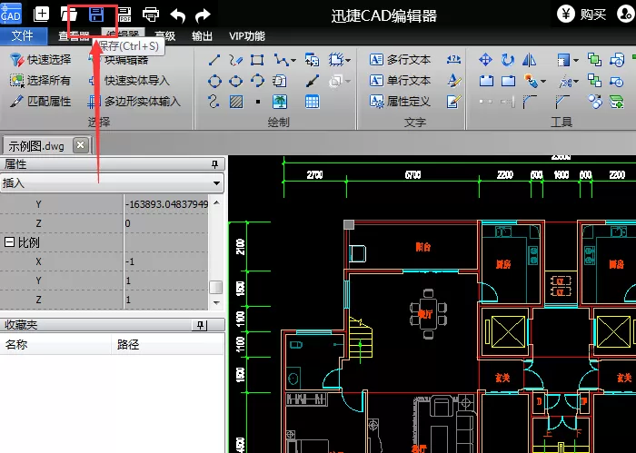Choose the Fillet corner tool
The height and width of the screenshot is (453, 636).
(530, 102)
